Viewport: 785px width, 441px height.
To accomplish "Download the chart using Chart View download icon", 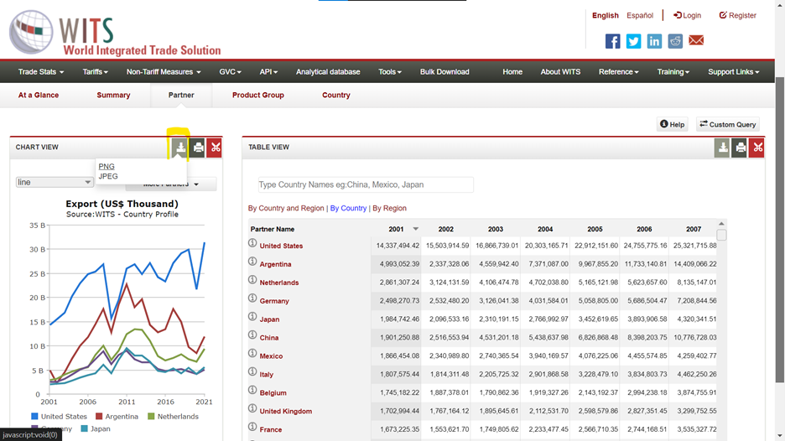I will (x=180, y=148).
